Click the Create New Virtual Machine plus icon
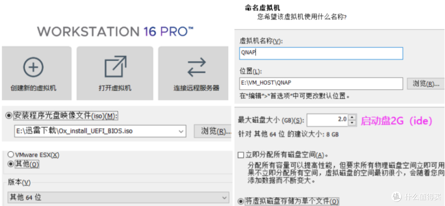 coord(33,67)
